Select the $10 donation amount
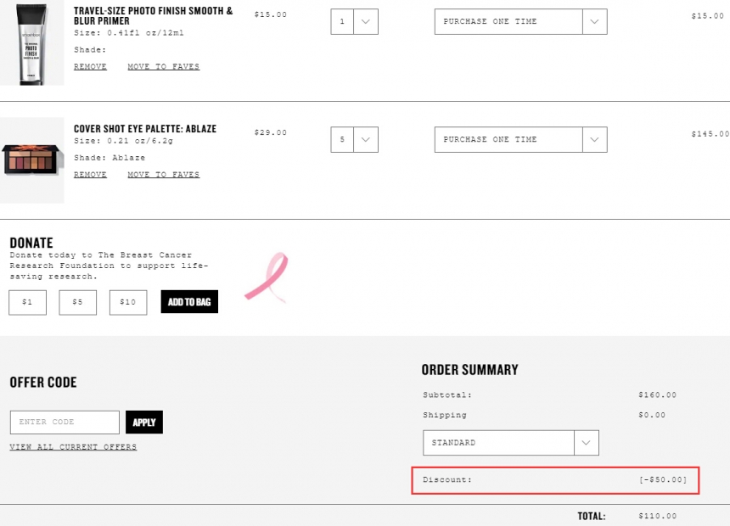Image resolution: width=730 pixels, height=526 pixels. pos(128,303)
